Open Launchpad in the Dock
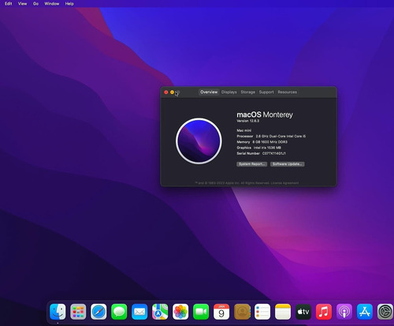 (78, 312)
